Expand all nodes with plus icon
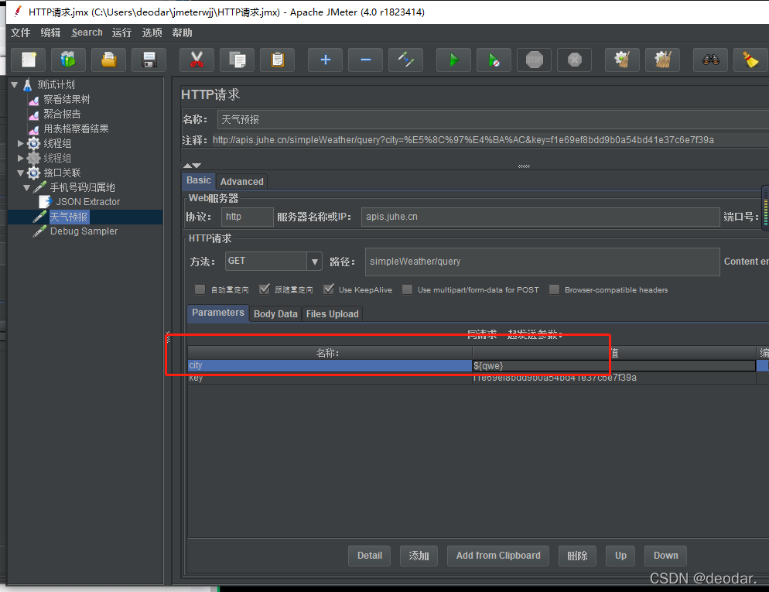This screenshot has width=769, height=592. tap(325, 60)
